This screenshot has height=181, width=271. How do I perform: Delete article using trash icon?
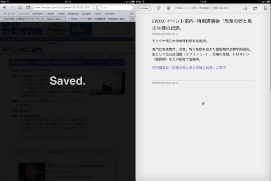[x=169, y=8]
